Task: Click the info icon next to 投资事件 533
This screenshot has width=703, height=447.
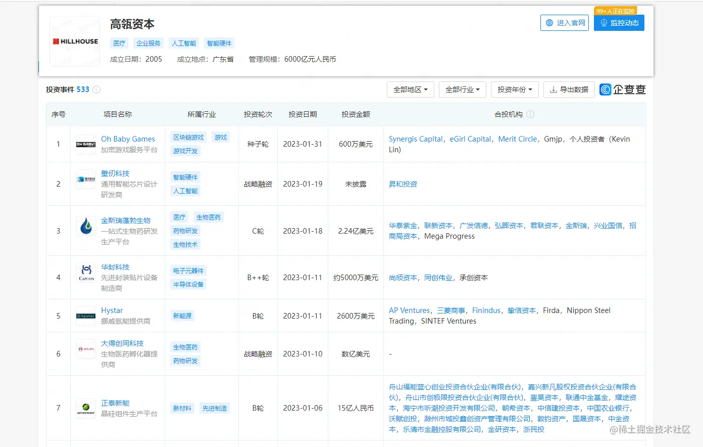Action: [96, 90]
